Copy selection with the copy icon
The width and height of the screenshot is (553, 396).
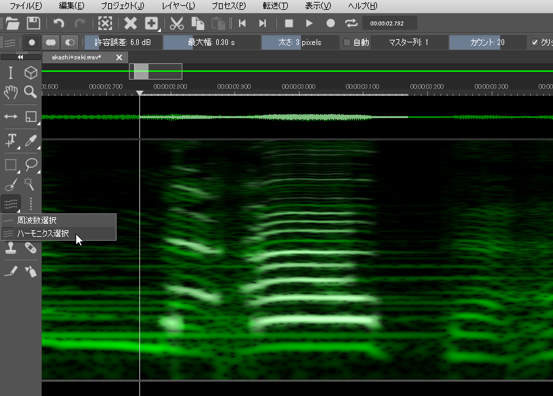[198, 23]
